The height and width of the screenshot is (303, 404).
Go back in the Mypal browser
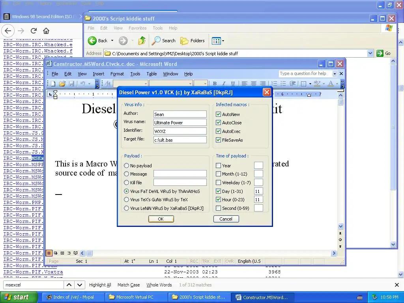pos(8,31)
